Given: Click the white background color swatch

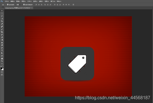Looking at the screenshot, I should click(3, 69).
